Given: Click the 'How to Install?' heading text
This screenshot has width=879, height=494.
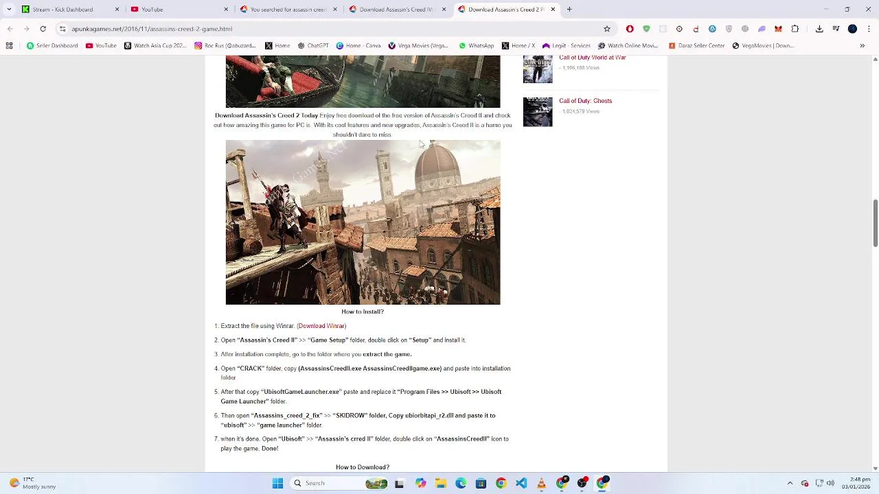Looking at the screenshot, I should pyautogui.click(x=363, y=311).
